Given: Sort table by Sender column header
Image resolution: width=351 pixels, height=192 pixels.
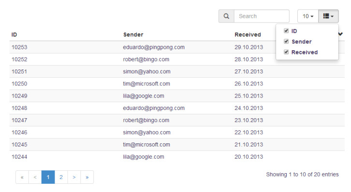Looking at the screenshot, I should [133, 35].
